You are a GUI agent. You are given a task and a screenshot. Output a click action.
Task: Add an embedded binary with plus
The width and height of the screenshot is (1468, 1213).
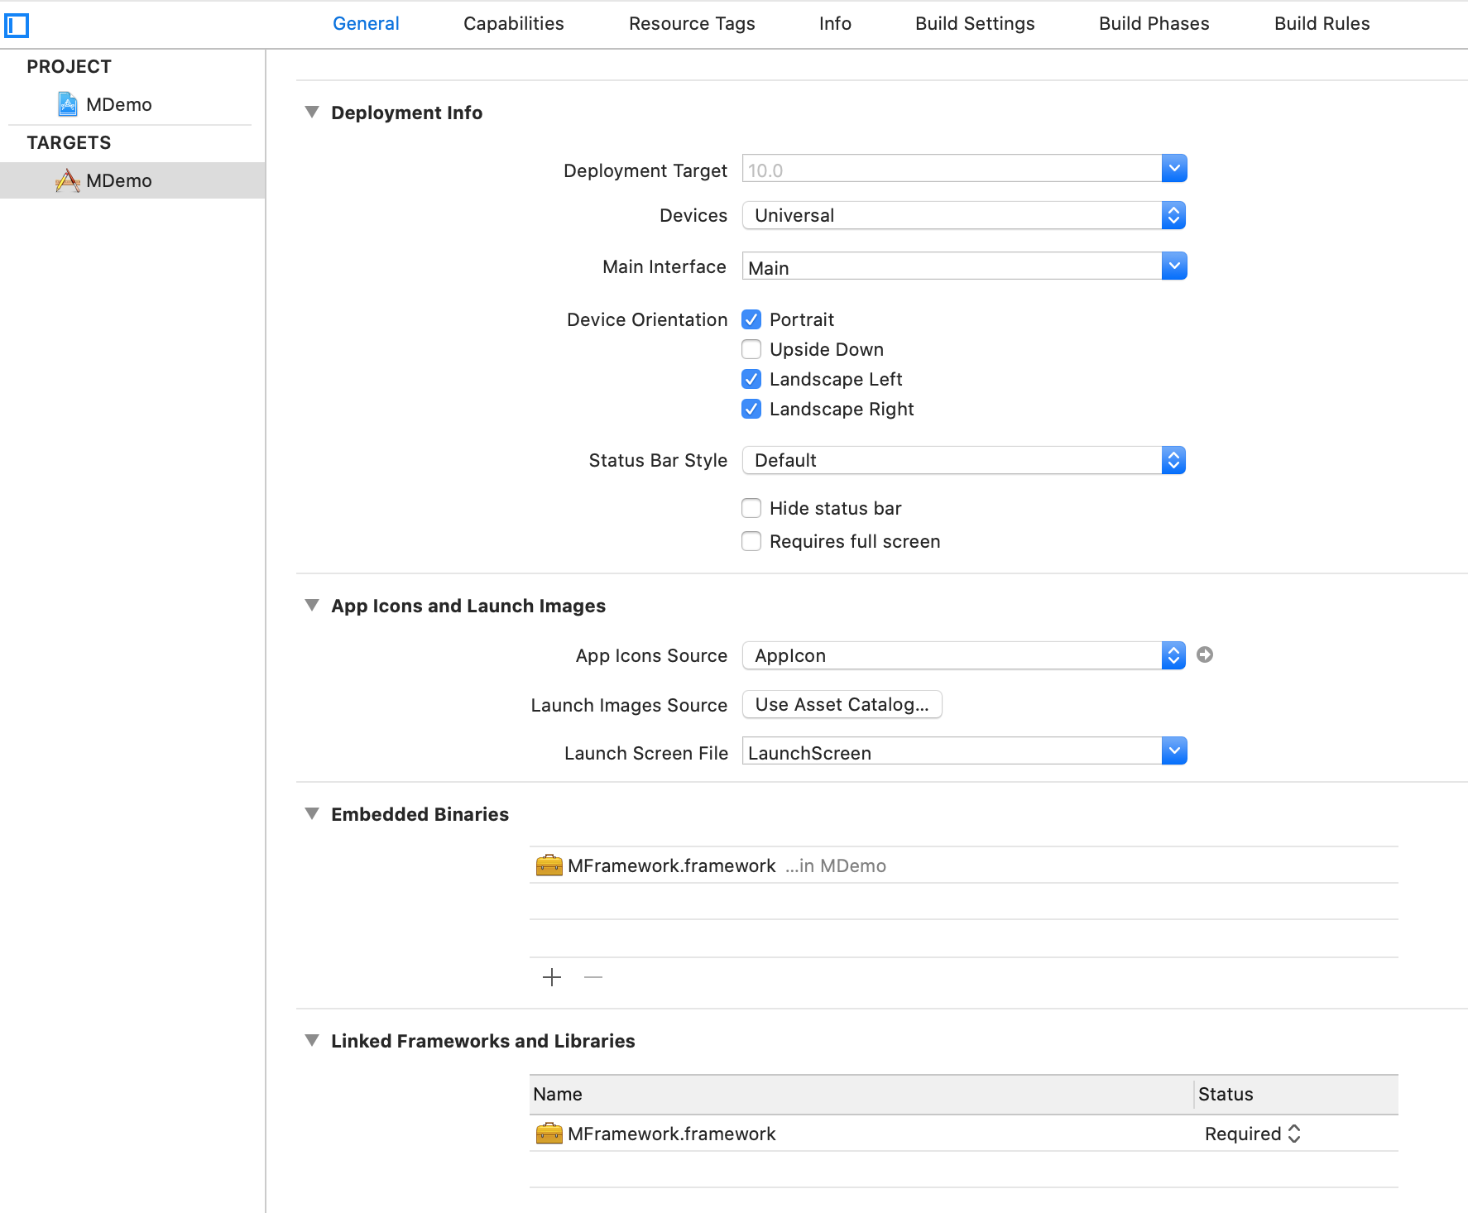click(552, 977)
